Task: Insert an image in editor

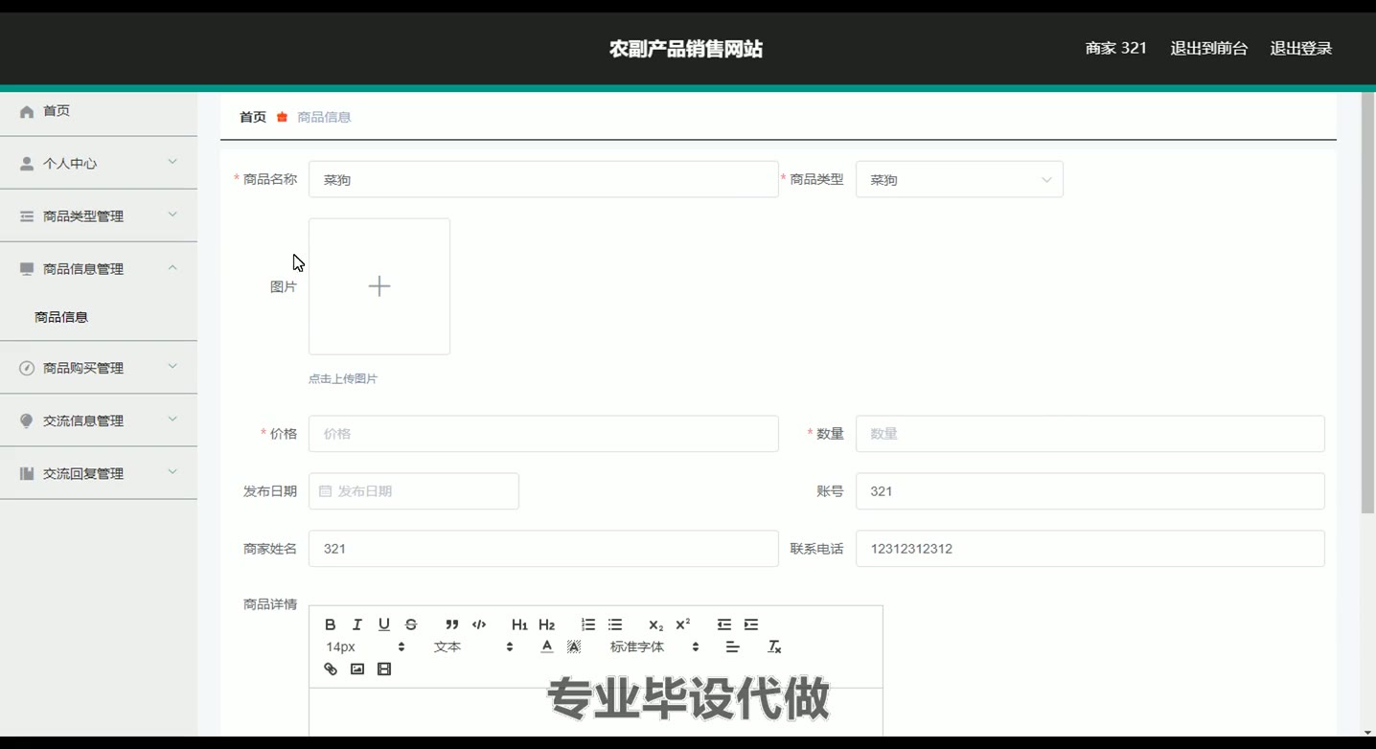Action: [x=357, y=670]
